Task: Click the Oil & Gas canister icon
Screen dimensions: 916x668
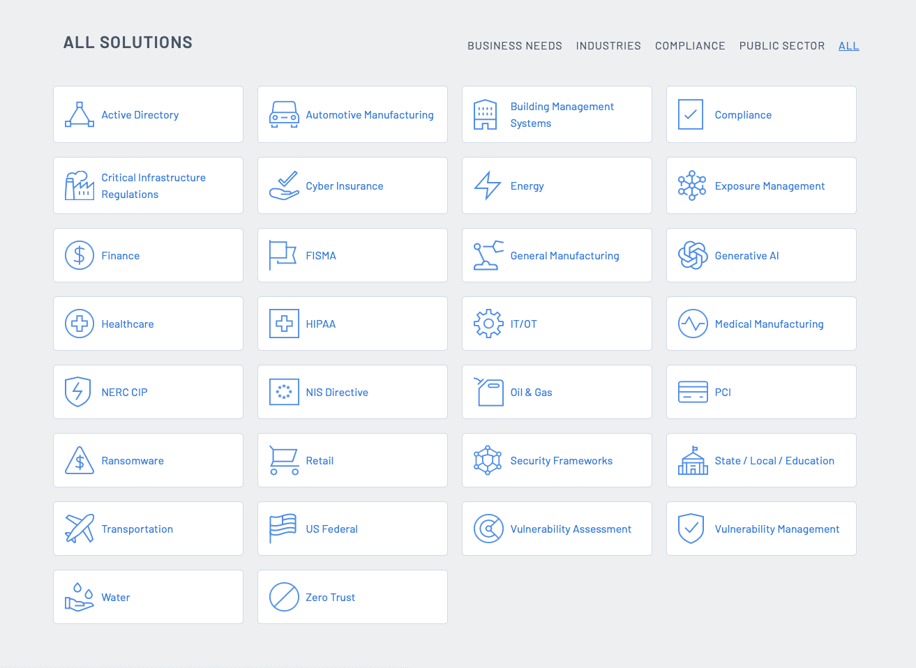Action: (x=489, y=392)
